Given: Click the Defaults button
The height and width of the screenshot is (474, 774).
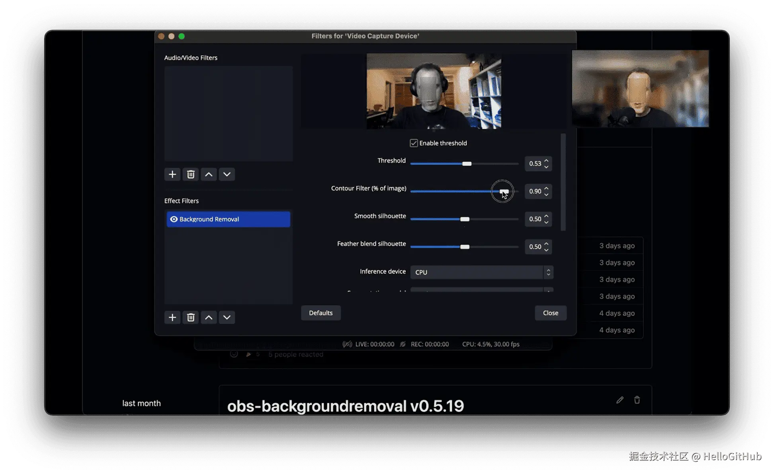Looking at the screenshot, I should [321, 313].
